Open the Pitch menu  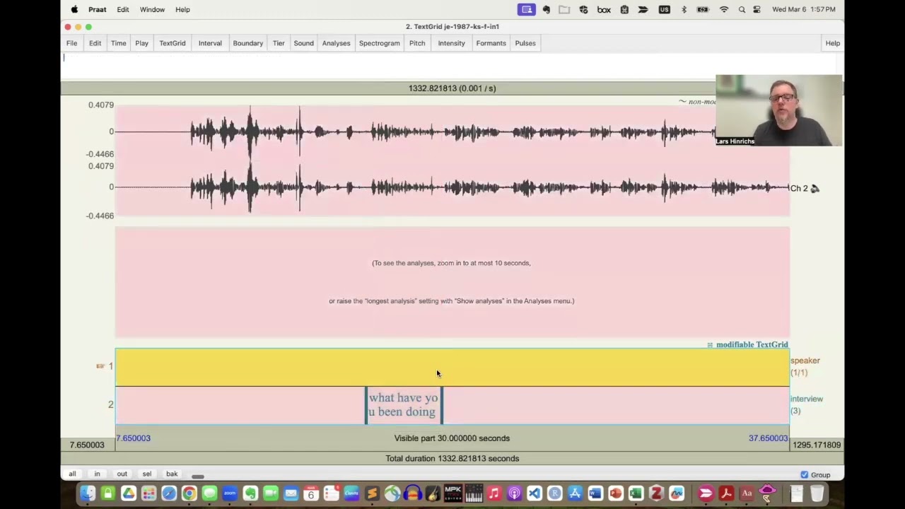click(x=417, y=43)
